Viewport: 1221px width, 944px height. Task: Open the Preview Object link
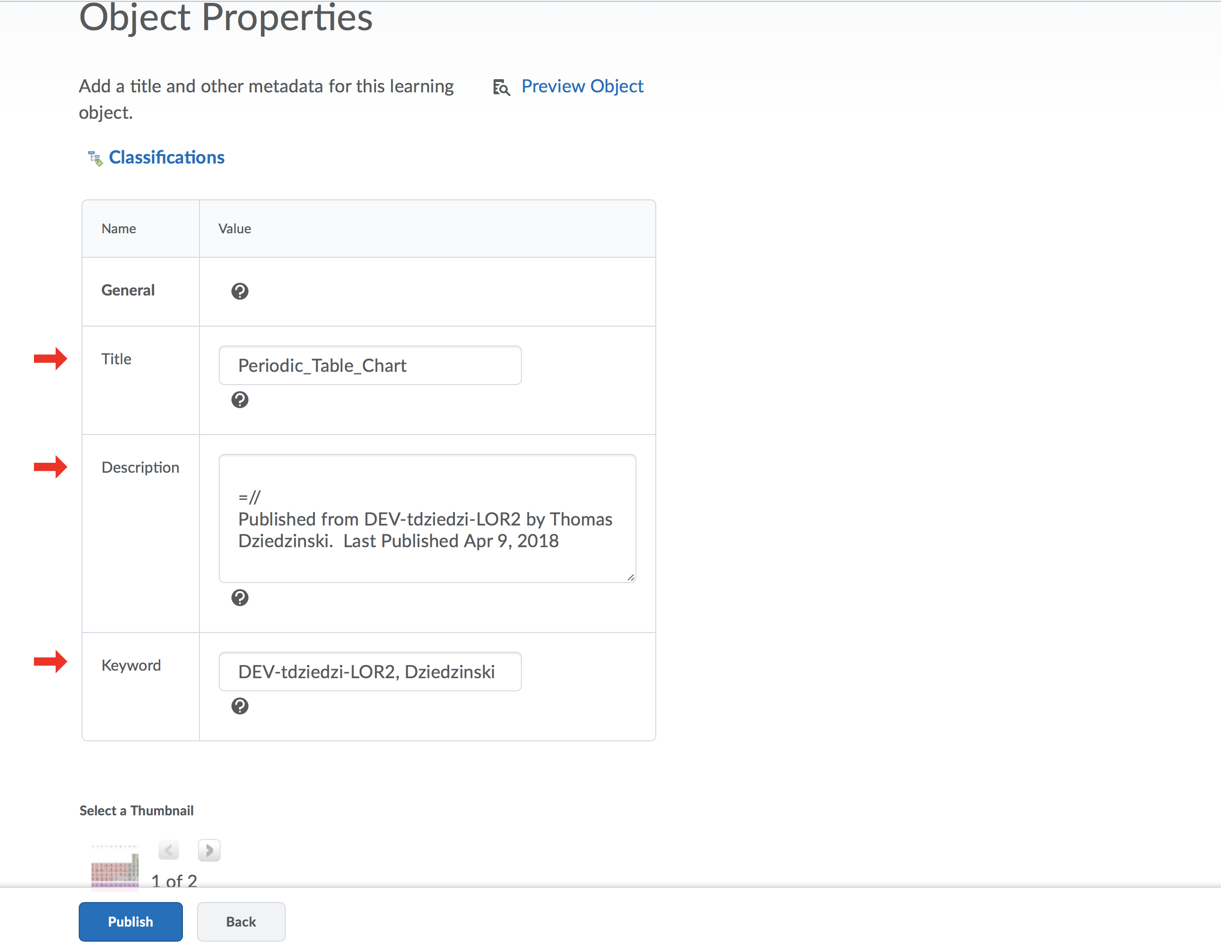point(582,86)
